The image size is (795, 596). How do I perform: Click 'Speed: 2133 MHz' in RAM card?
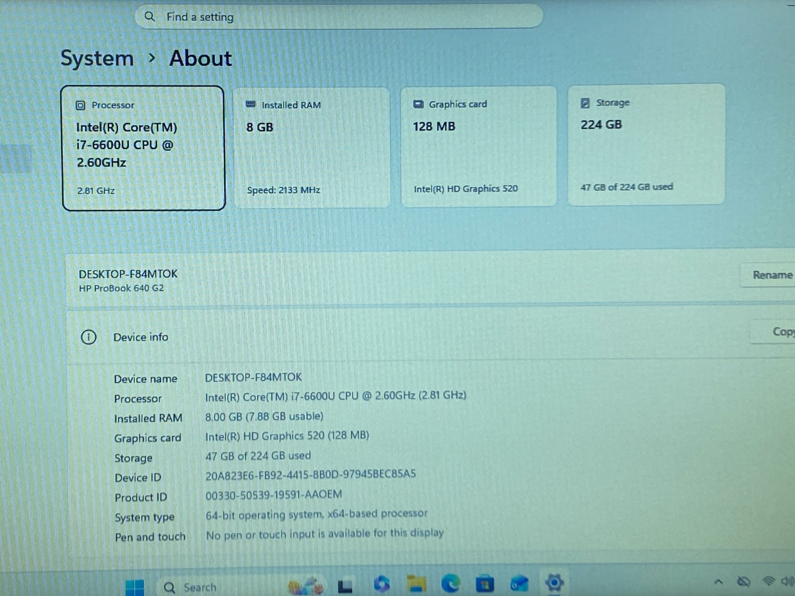[283, 190]
